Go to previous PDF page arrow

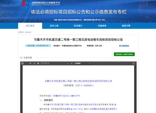tap(34, 63)
